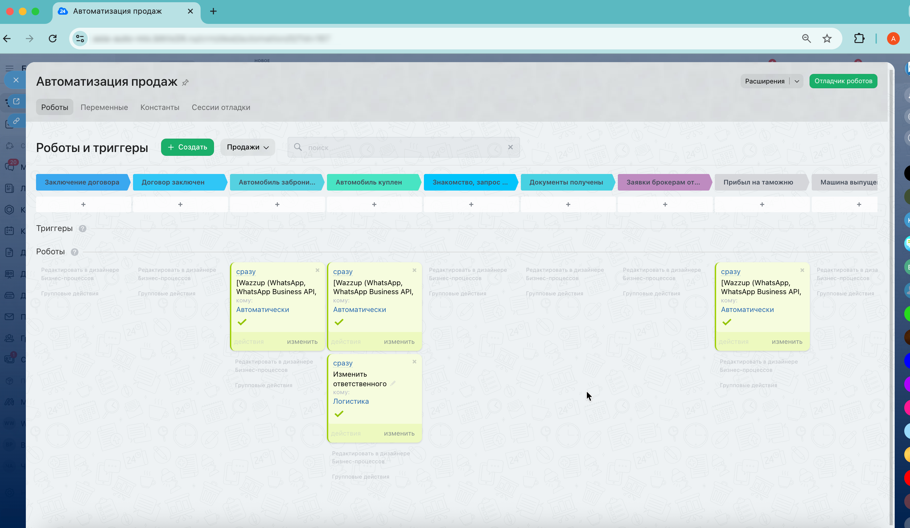
Task: Click pencil icon next to Изменить ответственного
Action: [393, 383]
